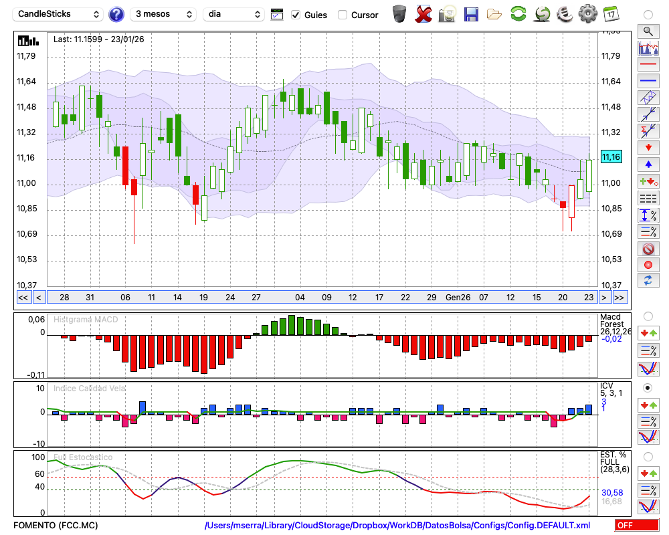The image size is (669, 535).
Task: Open settings with the gear icon
Action: 587,14
